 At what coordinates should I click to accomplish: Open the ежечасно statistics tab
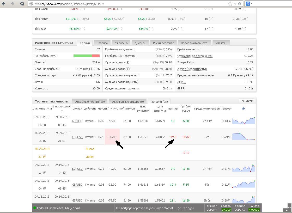(121, 43)
